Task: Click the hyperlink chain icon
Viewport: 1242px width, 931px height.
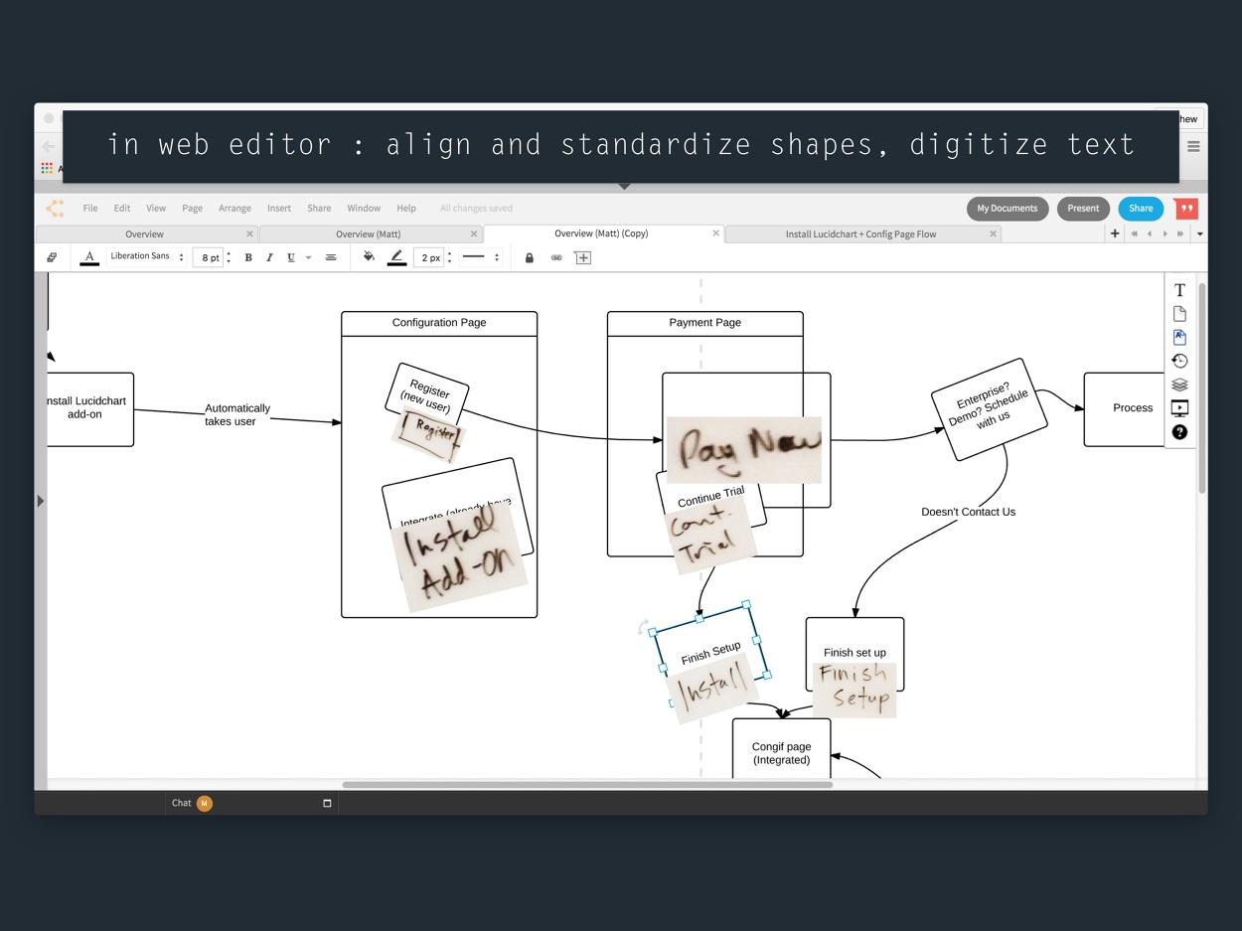Action: click(556, 257)
